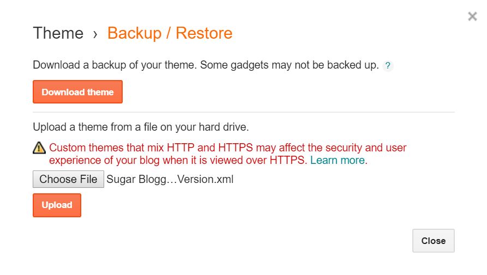
Task: Click the horizontal divider below Download theme
Action: [x=243, y=112]
